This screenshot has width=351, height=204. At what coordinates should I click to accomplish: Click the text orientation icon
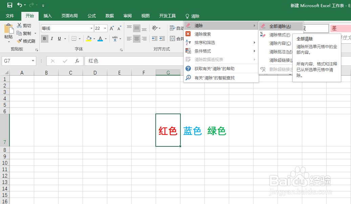pyautogui.click(x=155, y=28)
